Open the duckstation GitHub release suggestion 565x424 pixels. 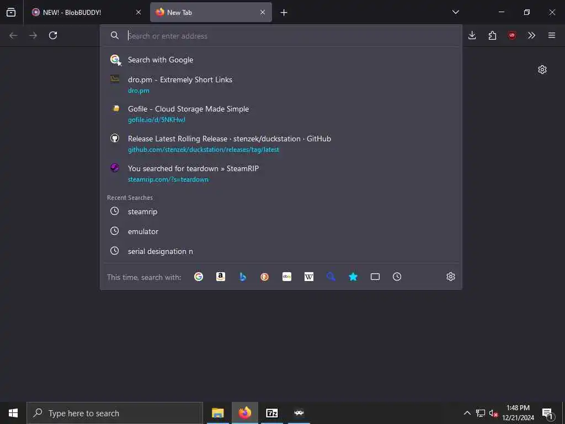pos(281,144)
